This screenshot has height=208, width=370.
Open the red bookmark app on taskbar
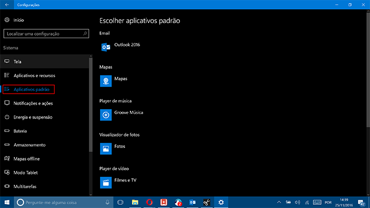(x=164, y=202)
